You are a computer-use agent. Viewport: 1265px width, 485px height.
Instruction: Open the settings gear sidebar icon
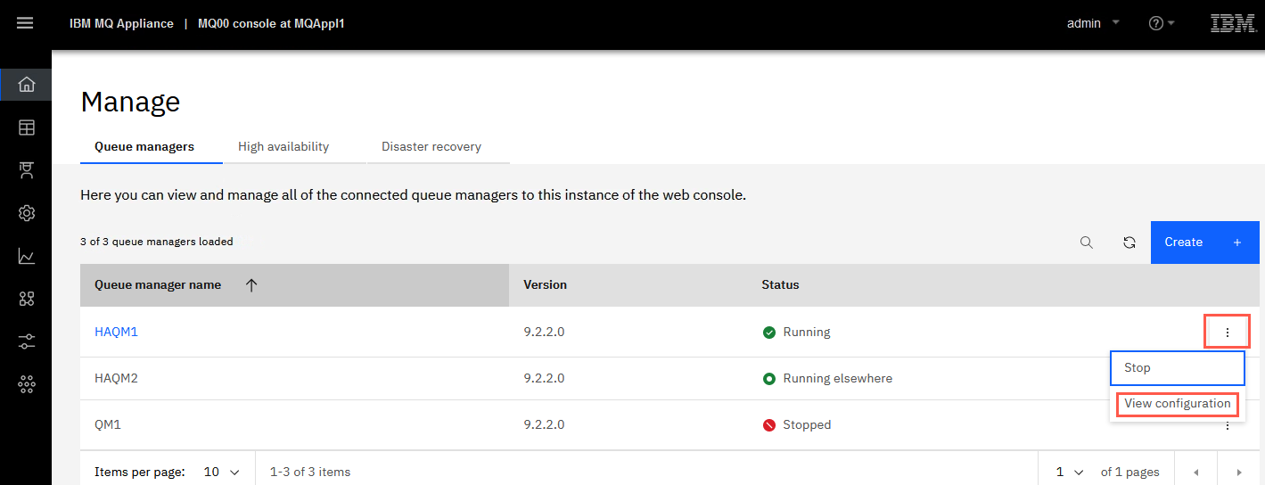click(x=27, y=213)
